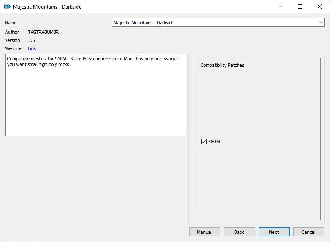The image size is (330, 242).
Task: Click the Website field label
Action: (x=13, y=48)
